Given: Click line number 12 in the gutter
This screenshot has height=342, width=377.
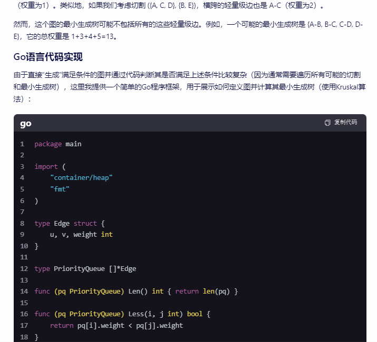Looking at the screenshot, I should (x=24, y=269).
